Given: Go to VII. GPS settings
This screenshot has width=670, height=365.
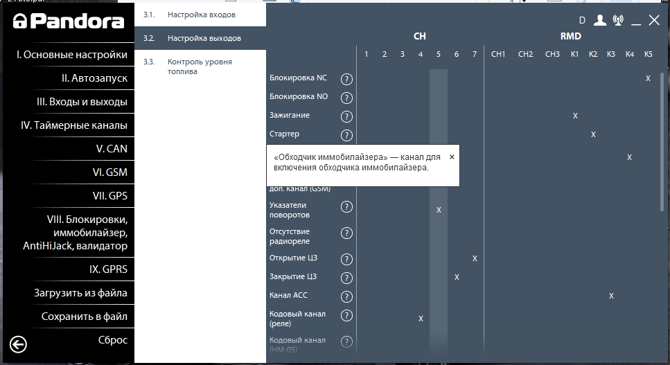Looking at the screenshot, I should tap(109, 196).
